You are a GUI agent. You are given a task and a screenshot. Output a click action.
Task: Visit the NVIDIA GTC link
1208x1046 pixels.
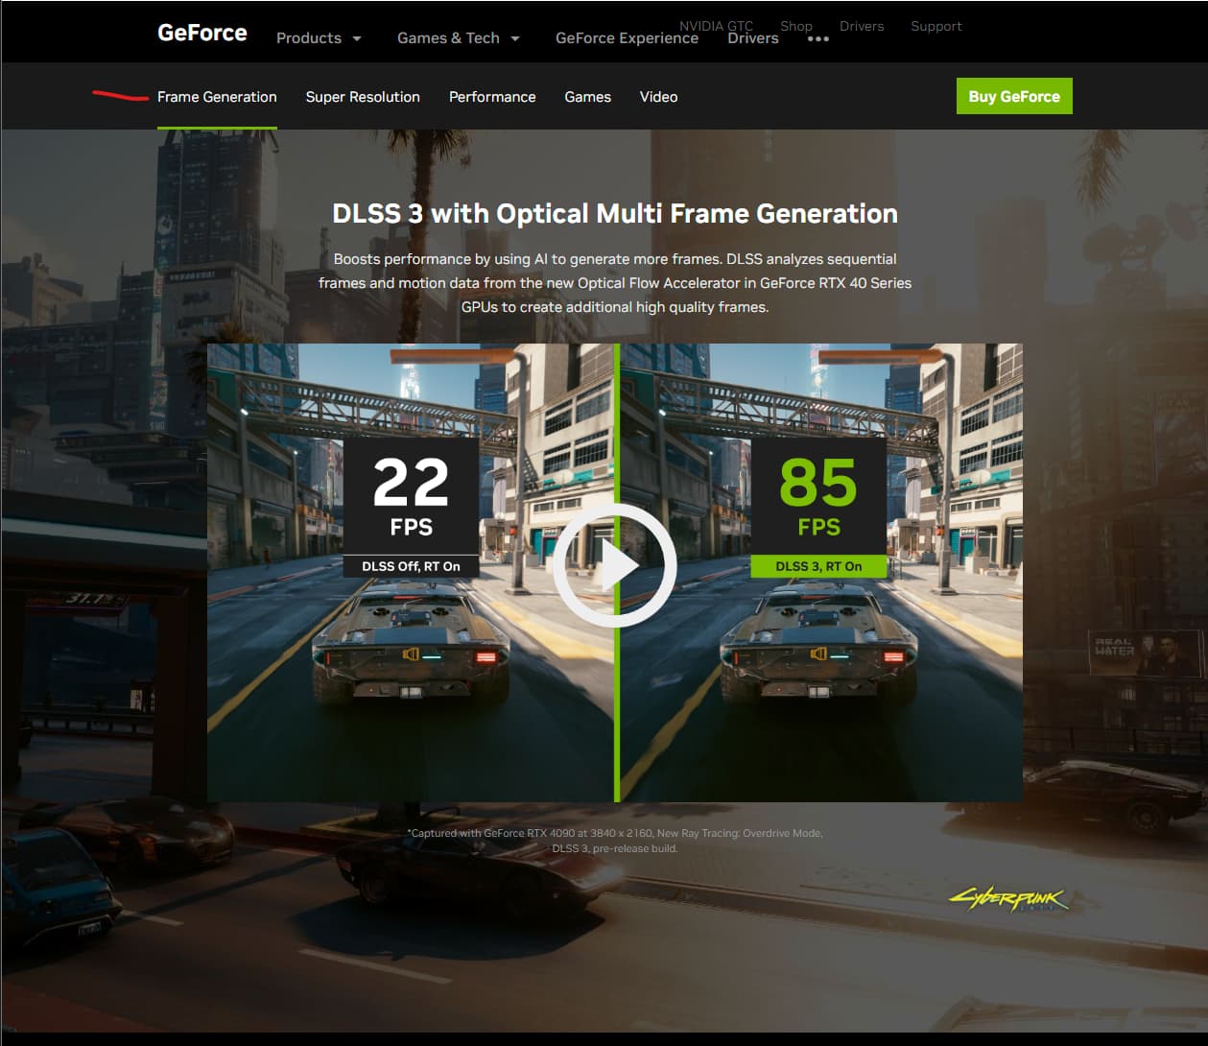click(x=716, y=26)
